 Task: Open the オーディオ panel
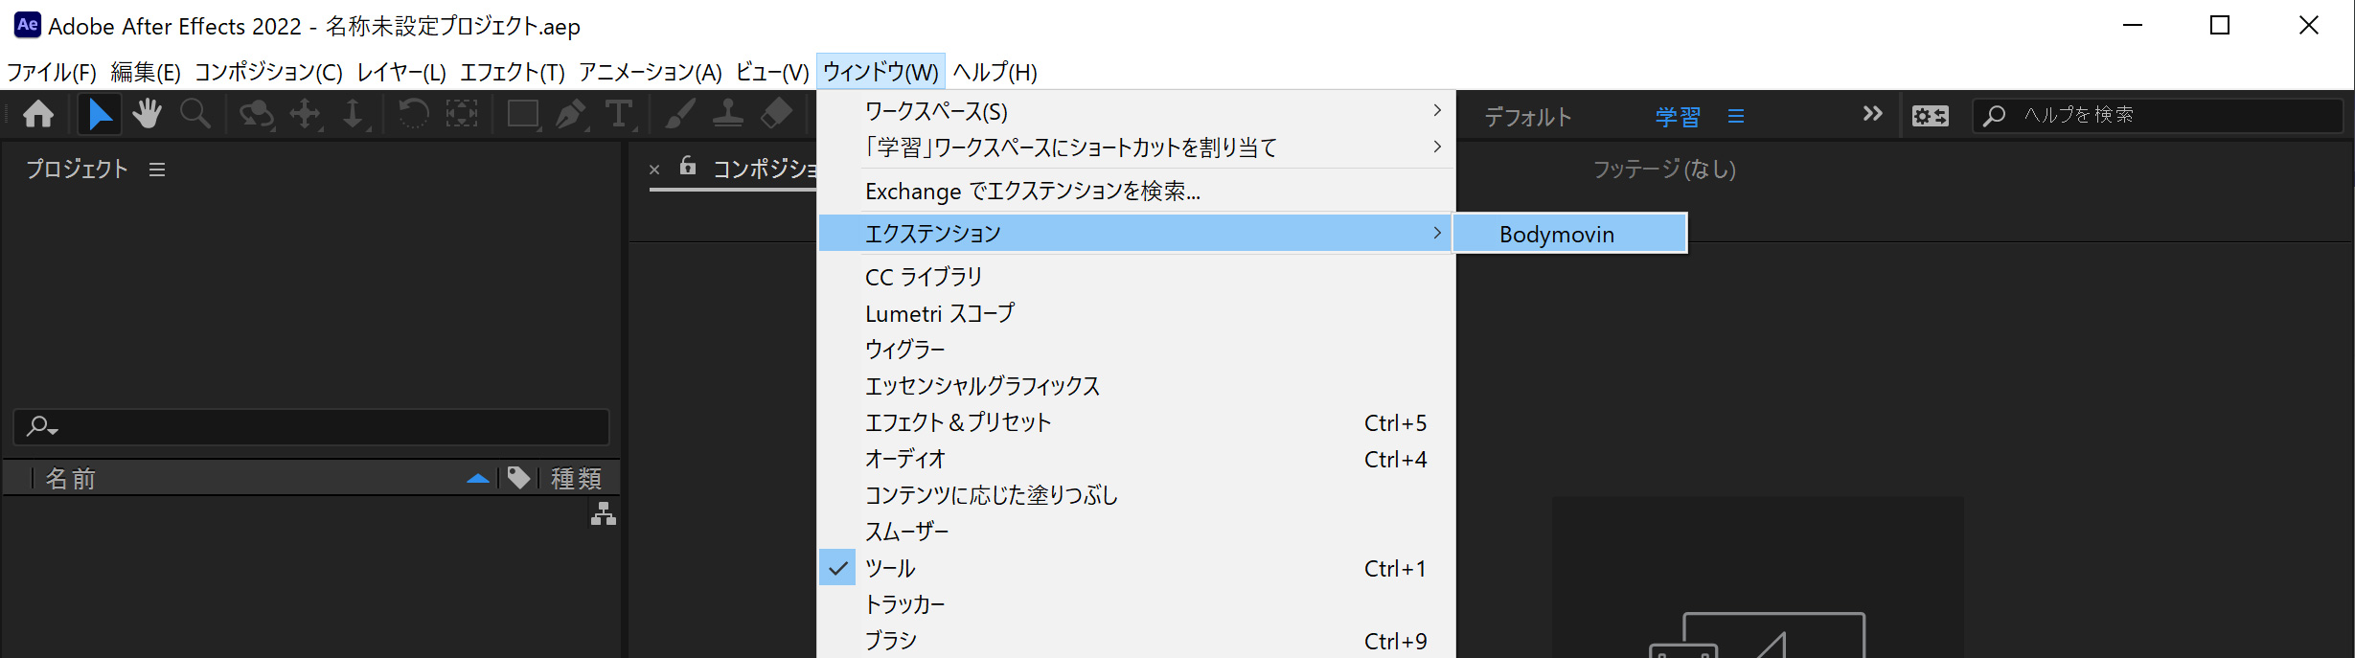click(1136, 459)
